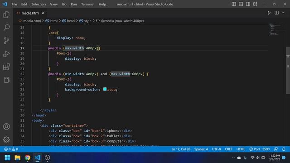Open notifications bell in status bar
Screen dimensions: 290x163
(x=284, y=149)
